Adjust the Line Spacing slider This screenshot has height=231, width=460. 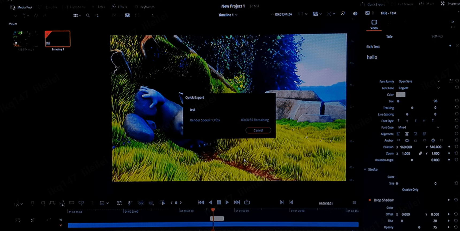point(407,114)
